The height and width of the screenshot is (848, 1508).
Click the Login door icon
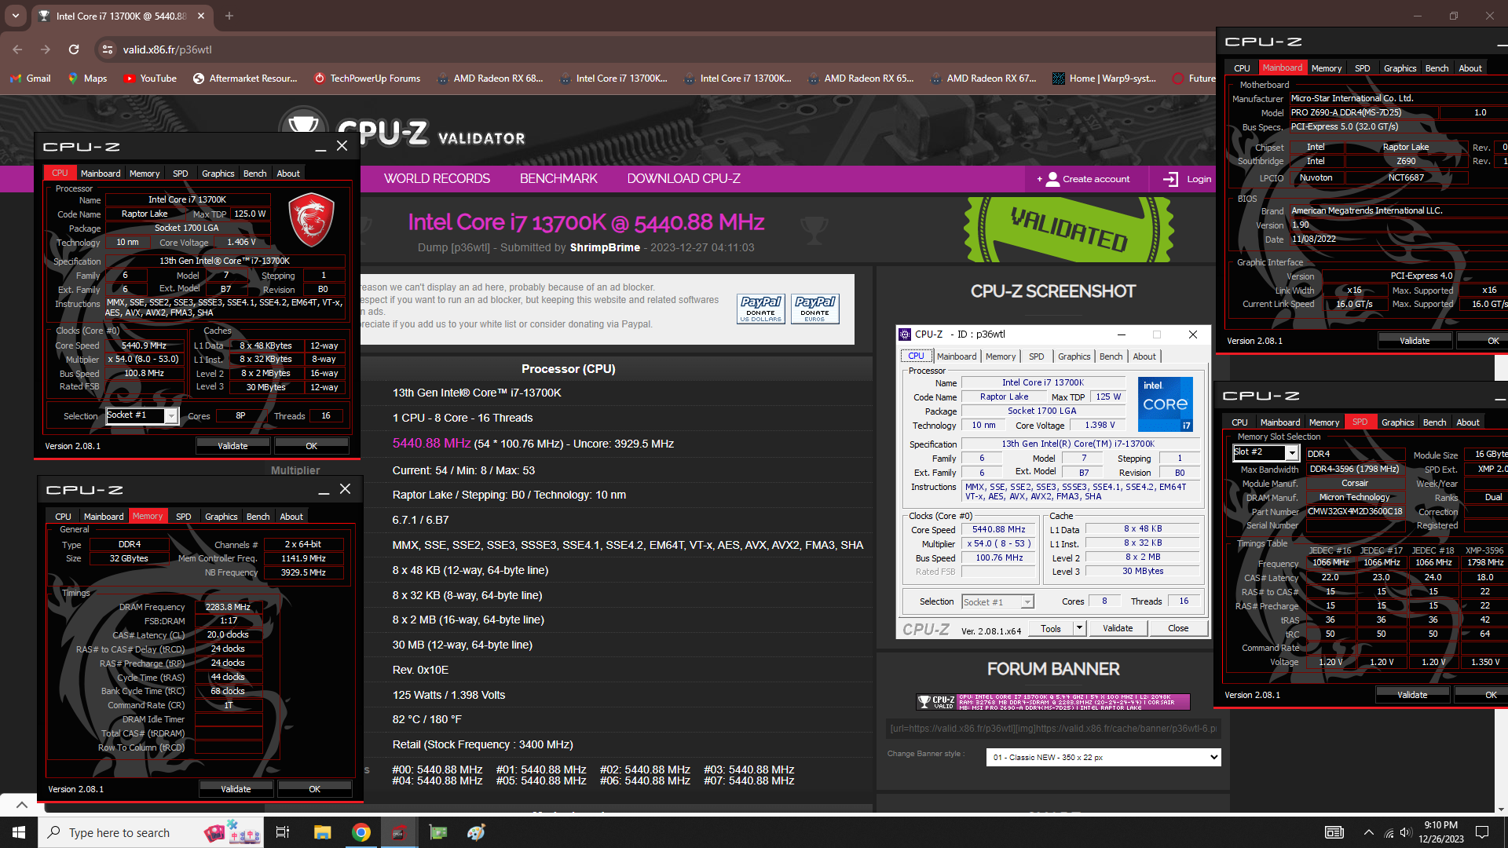[1170, 179]
